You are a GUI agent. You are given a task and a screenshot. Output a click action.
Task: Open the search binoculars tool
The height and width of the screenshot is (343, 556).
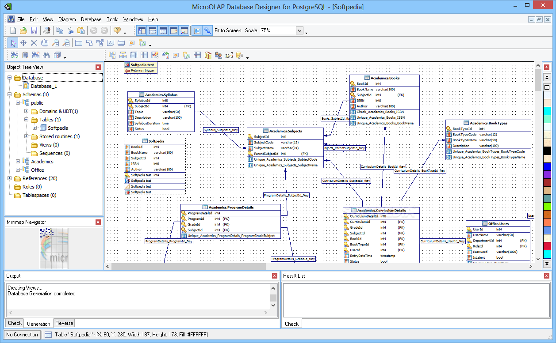[46, 54]
